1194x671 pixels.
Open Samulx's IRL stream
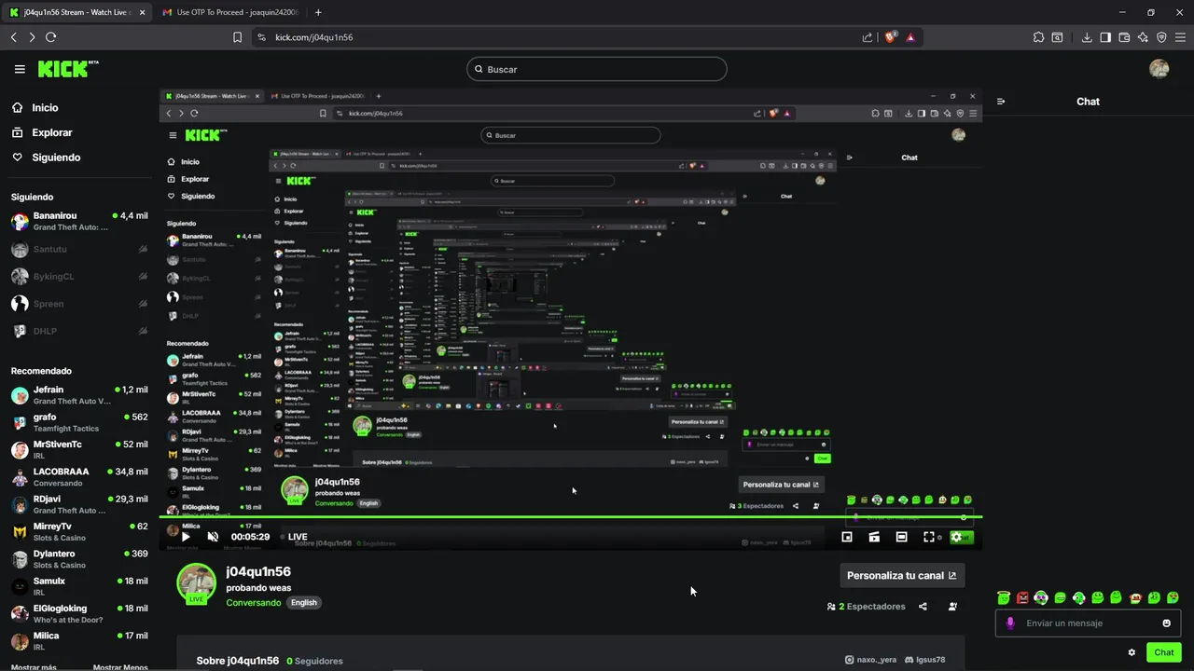coord(79,586)
